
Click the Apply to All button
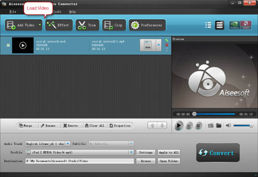[169, 153]
